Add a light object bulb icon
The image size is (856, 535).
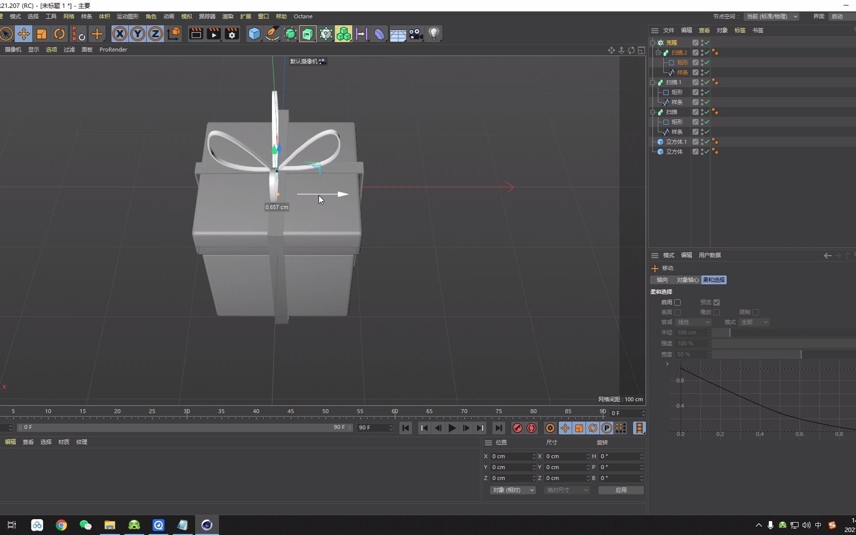(x=434, y=34)
